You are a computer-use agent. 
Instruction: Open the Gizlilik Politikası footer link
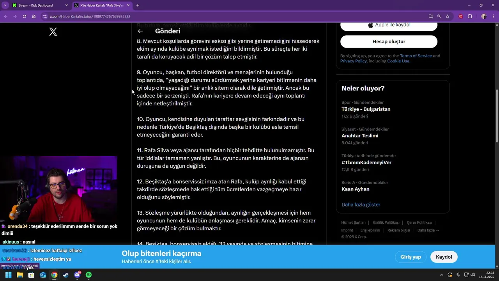point(386,222)
